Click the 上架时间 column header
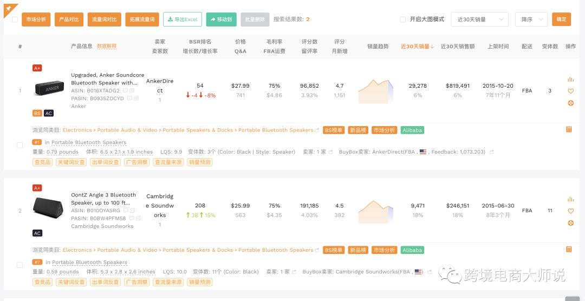Image resolution: width=585 pixels, height=301 pixels. [x=498, y=47]
